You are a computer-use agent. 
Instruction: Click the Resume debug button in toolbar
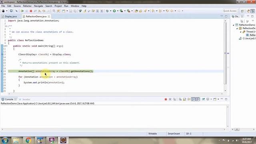click(x=22, y=11)
